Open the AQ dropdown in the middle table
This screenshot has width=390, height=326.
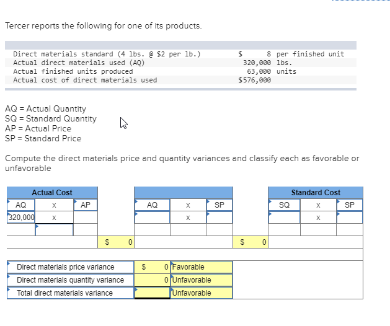153,205
